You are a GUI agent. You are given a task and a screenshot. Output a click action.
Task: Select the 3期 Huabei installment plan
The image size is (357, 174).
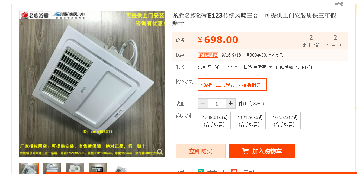point(214,121)
